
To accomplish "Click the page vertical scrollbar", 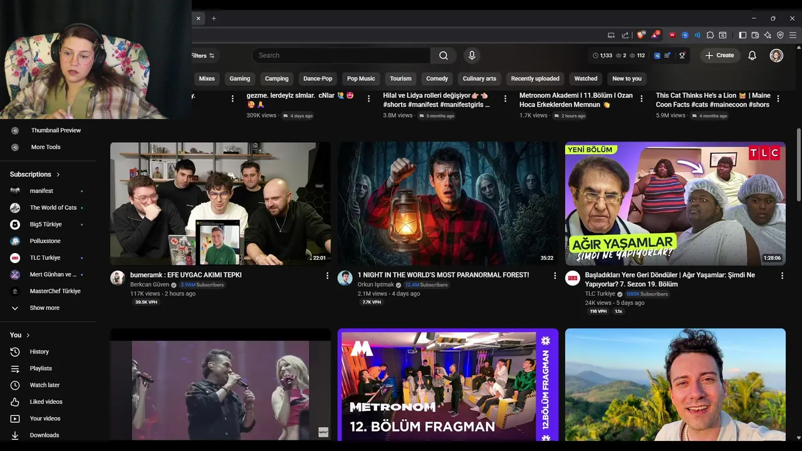I will click(798, 165).
